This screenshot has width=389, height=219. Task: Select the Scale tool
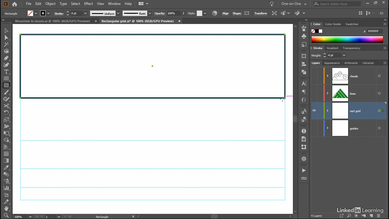coord(6,120)
